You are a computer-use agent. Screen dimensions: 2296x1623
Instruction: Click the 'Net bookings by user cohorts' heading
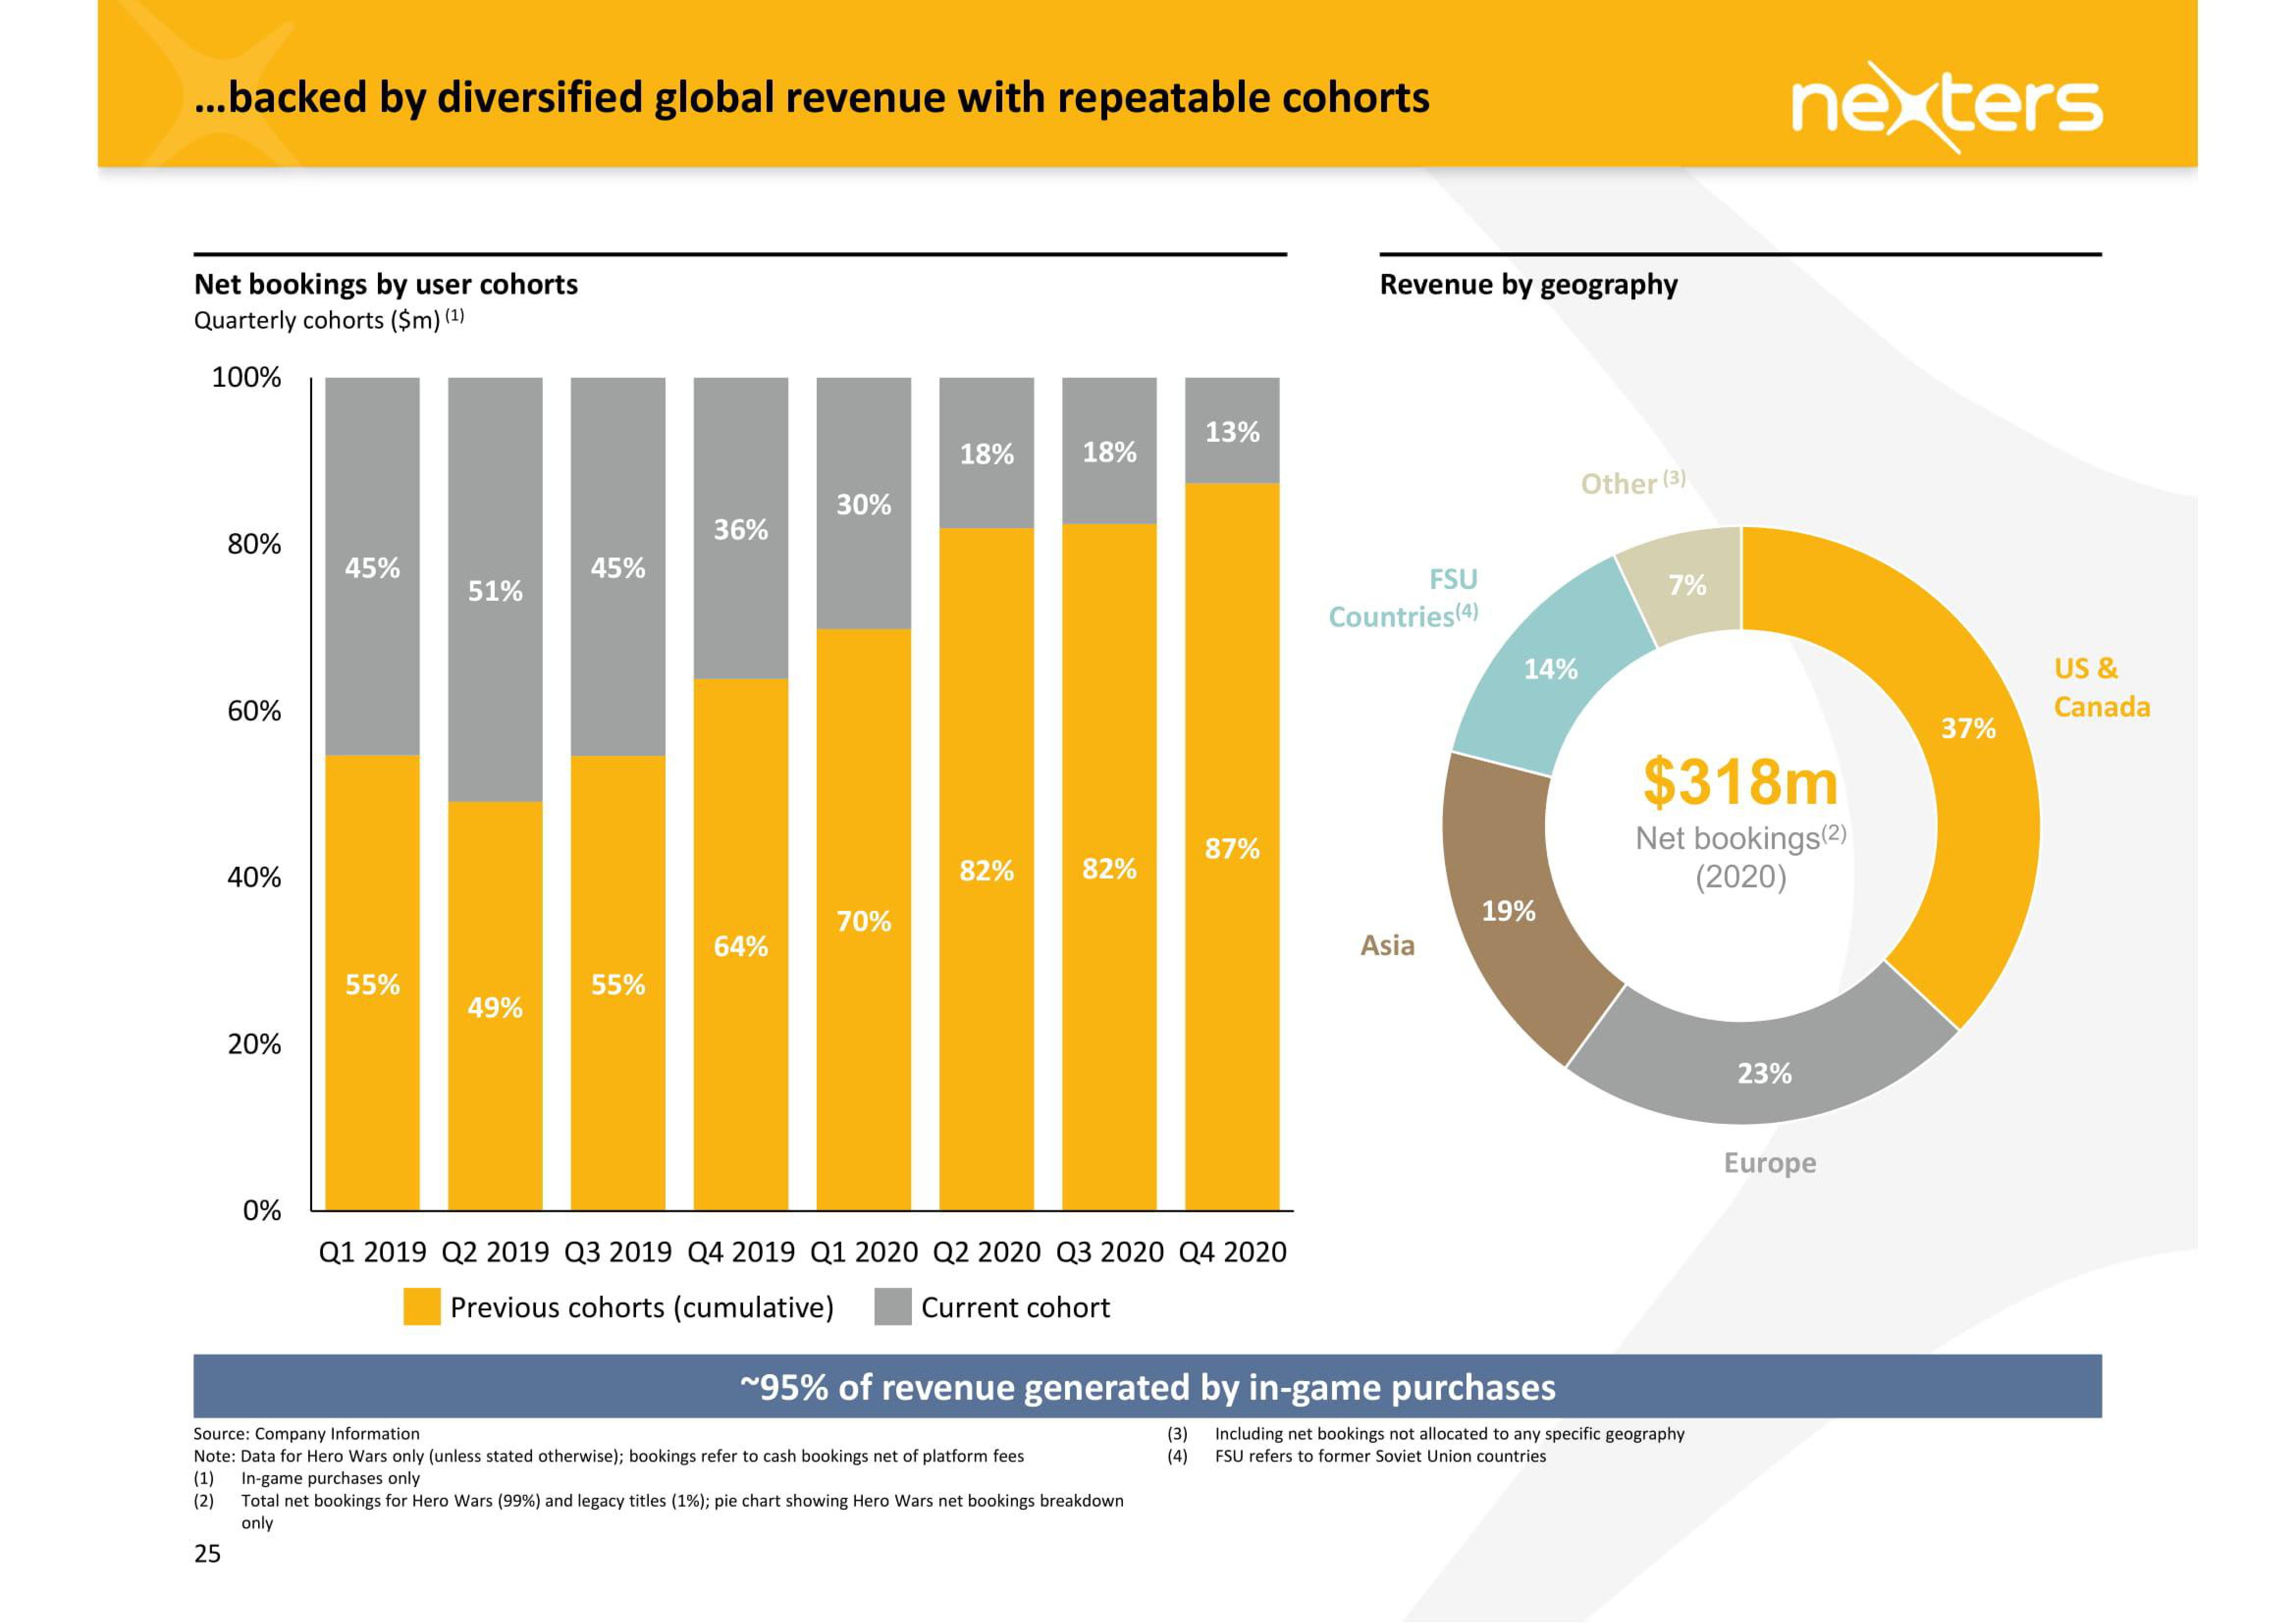tap(386, 284)
